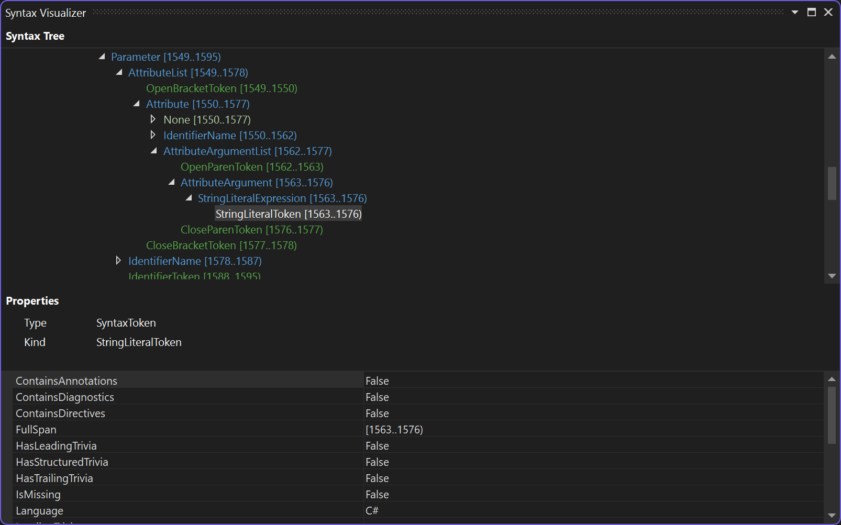Select the CloseBracketToken tree node
The width and height of the screenshot is (841, 525).
[221, 245]
